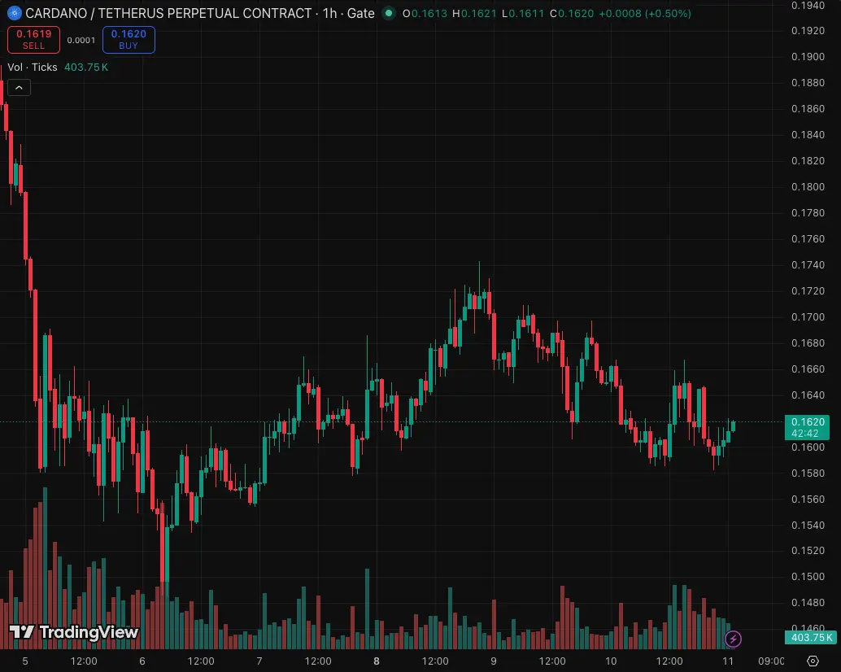Click the 403.75 K volume axis label
This screenshot has height=672, width=841.
tap(811, 637)
